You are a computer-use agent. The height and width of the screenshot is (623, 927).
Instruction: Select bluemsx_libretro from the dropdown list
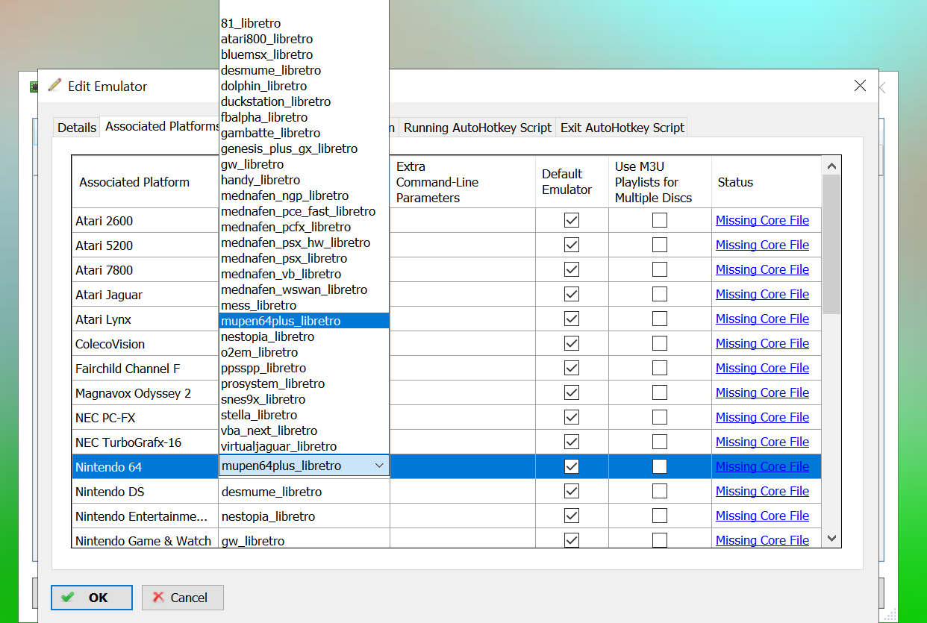304,54
